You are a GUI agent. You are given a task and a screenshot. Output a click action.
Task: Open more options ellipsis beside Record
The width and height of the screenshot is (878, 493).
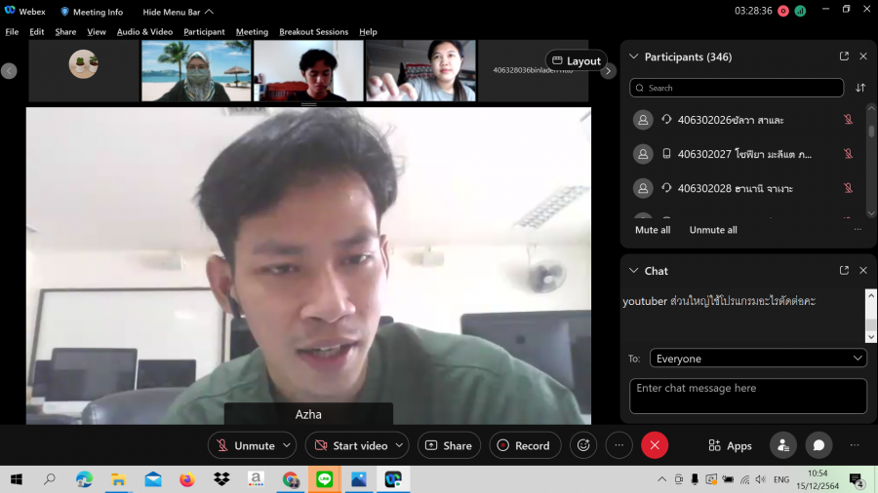coord(619,445)
